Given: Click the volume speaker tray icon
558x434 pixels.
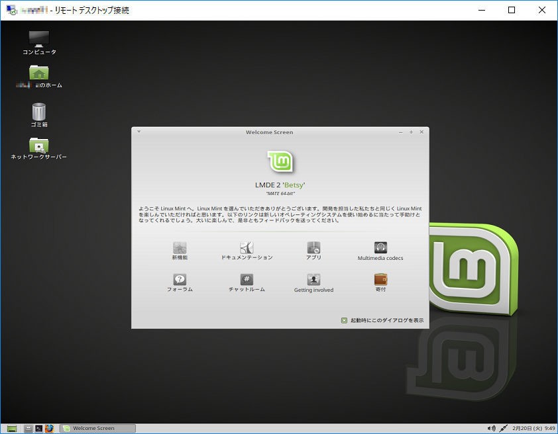Looking at the screenshot, I should pos(492,428).
